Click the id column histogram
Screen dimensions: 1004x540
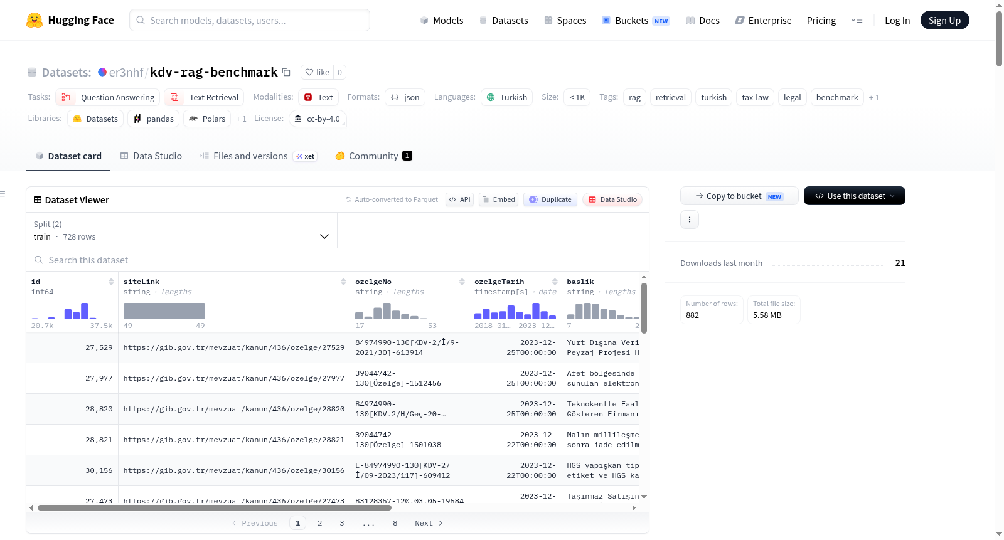[x=72, y=311]
